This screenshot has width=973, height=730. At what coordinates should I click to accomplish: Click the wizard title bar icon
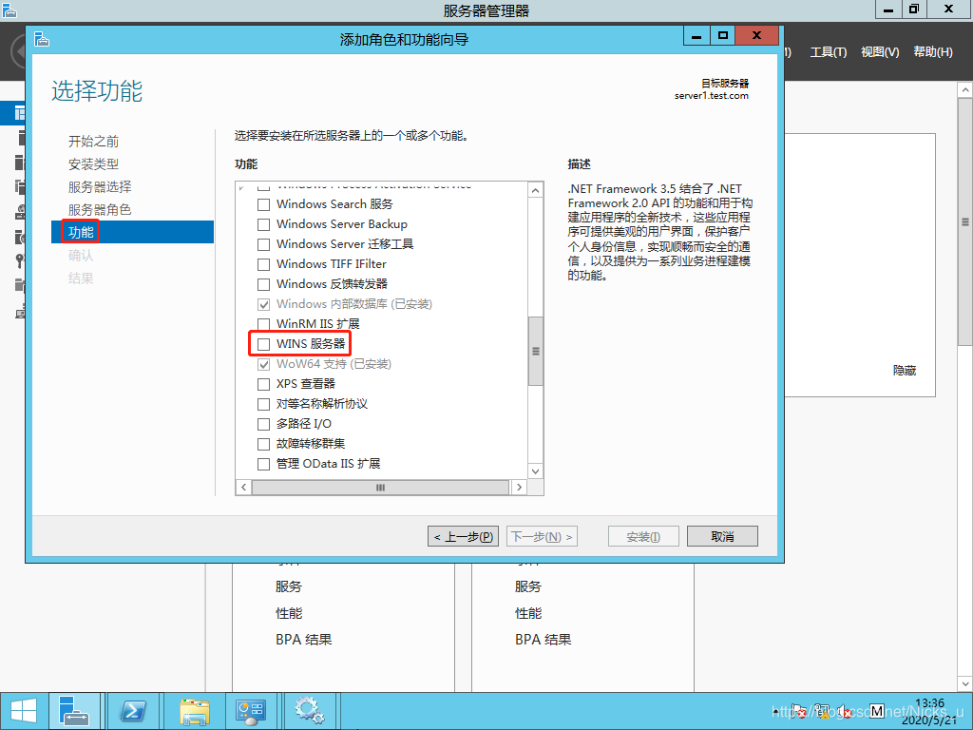click(x=42, y=39)
